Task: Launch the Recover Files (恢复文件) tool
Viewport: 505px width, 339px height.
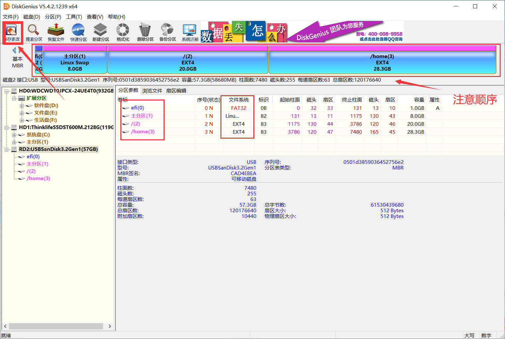Action: pos(56,32)
